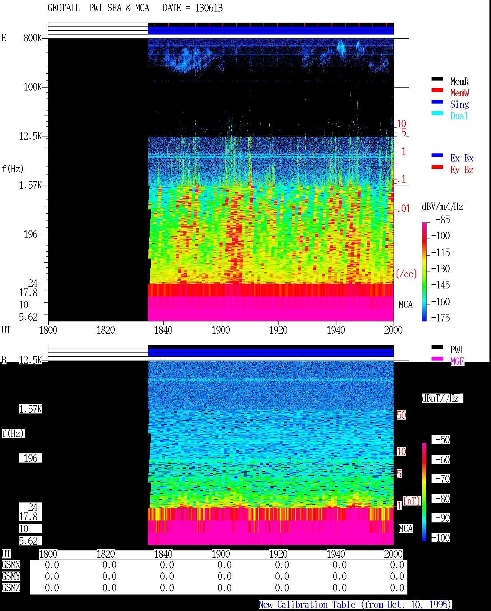This screenshot has width=491, height=611.
Task: Click the red [/cc] density scale label
Action: [406, 274]
